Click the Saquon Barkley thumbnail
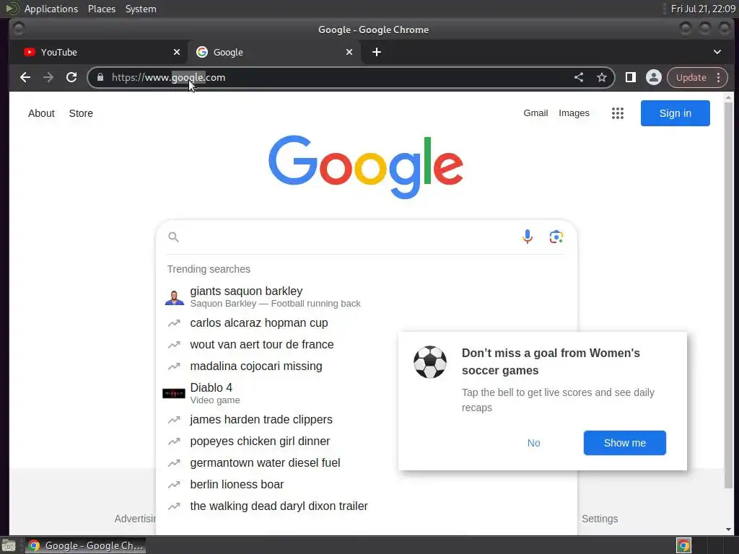This screenshot has width=739, height=554. click(175, 297)
